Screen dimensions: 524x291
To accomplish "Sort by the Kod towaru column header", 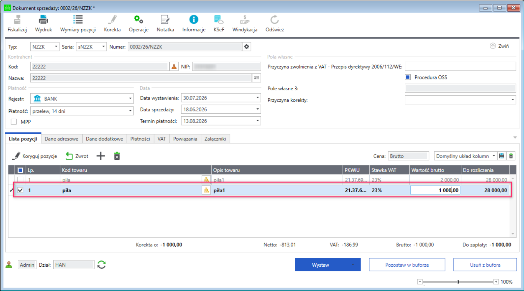I will 135,170.
